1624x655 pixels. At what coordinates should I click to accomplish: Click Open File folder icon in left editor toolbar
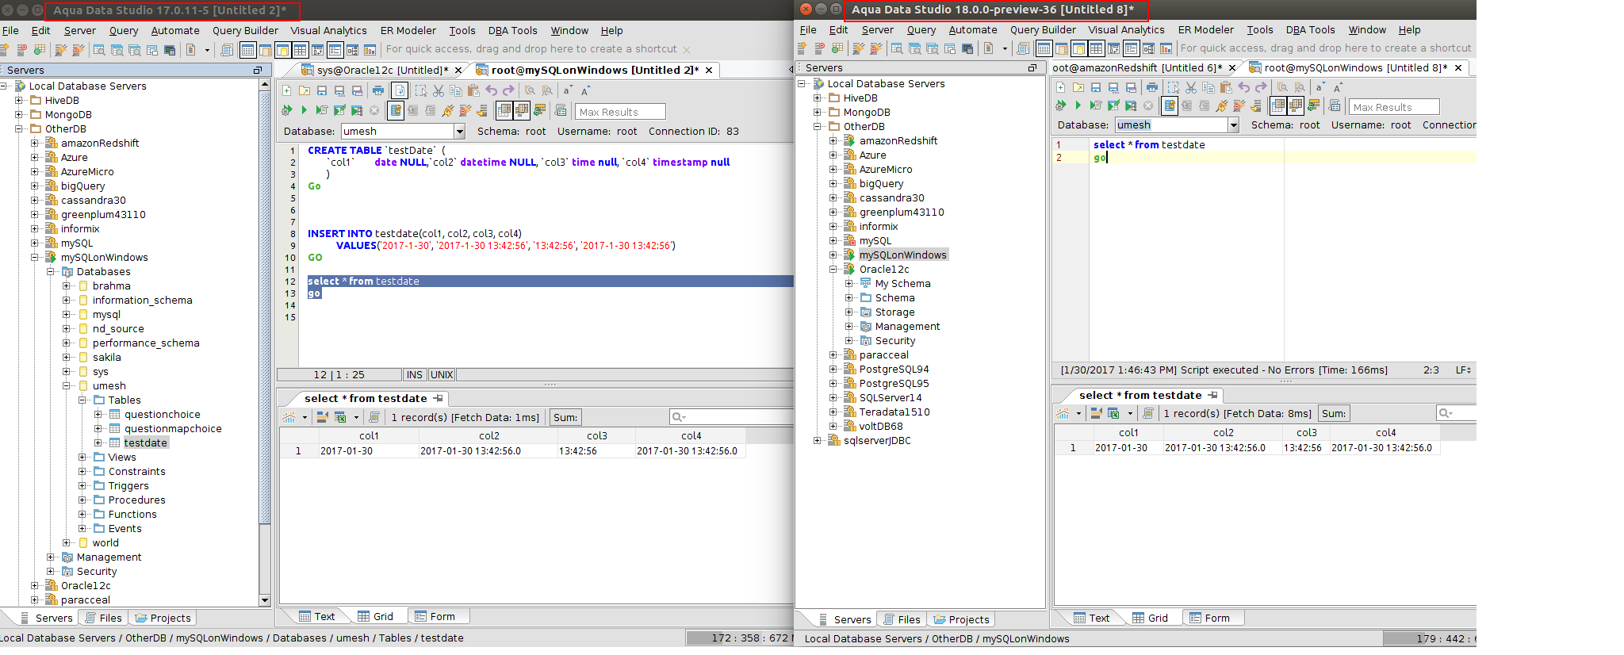(x=304, y=90)
